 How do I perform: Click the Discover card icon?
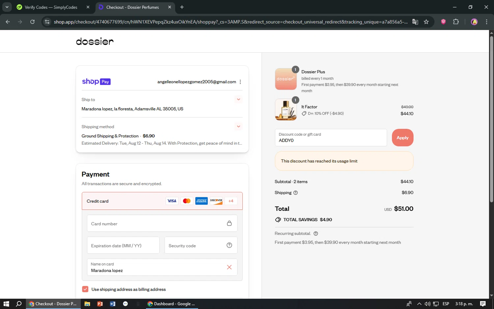(216, 201)
